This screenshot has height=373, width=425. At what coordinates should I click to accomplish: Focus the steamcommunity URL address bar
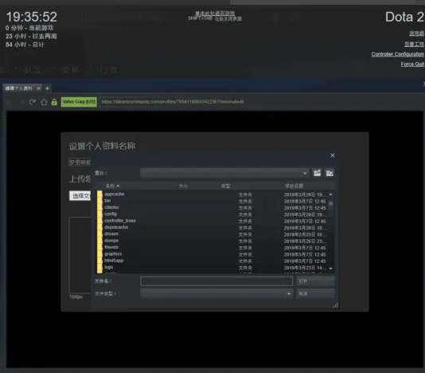[x=173, y=102]
